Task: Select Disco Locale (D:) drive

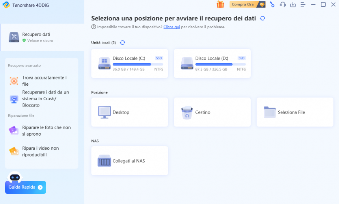Action: (x=212, y=63)
